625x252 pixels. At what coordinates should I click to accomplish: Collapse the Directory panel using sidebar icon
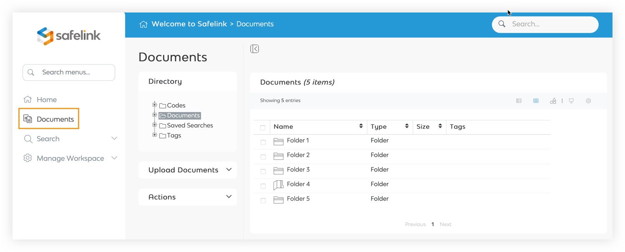(x=254, y=49)
